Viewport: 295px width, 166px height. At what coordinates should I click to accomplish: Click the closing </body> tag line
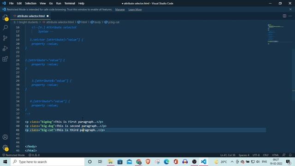31,147
